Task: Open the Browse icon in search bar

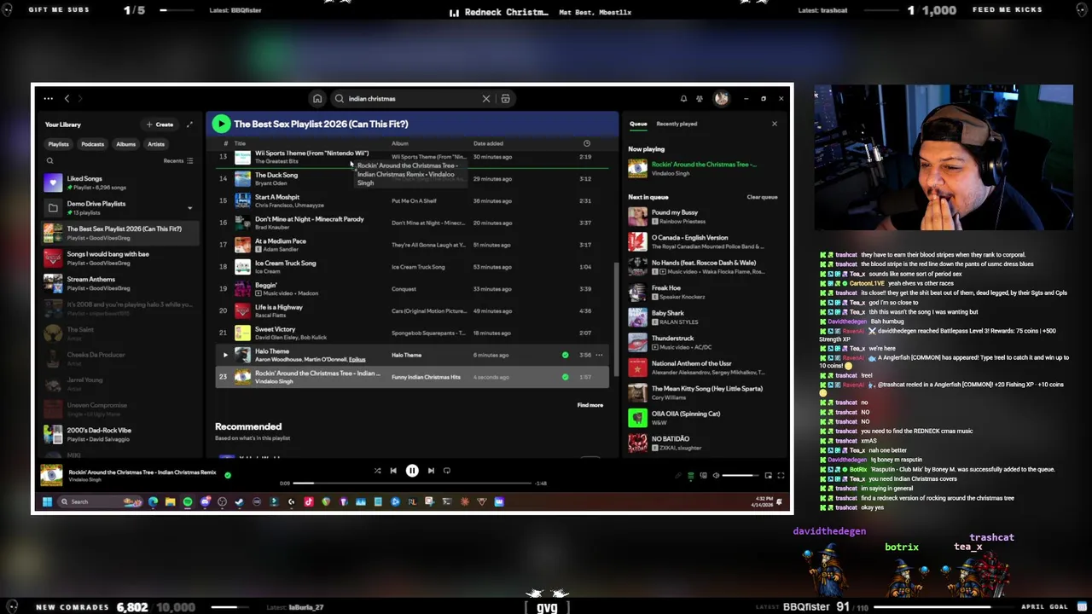Action: 505,99
